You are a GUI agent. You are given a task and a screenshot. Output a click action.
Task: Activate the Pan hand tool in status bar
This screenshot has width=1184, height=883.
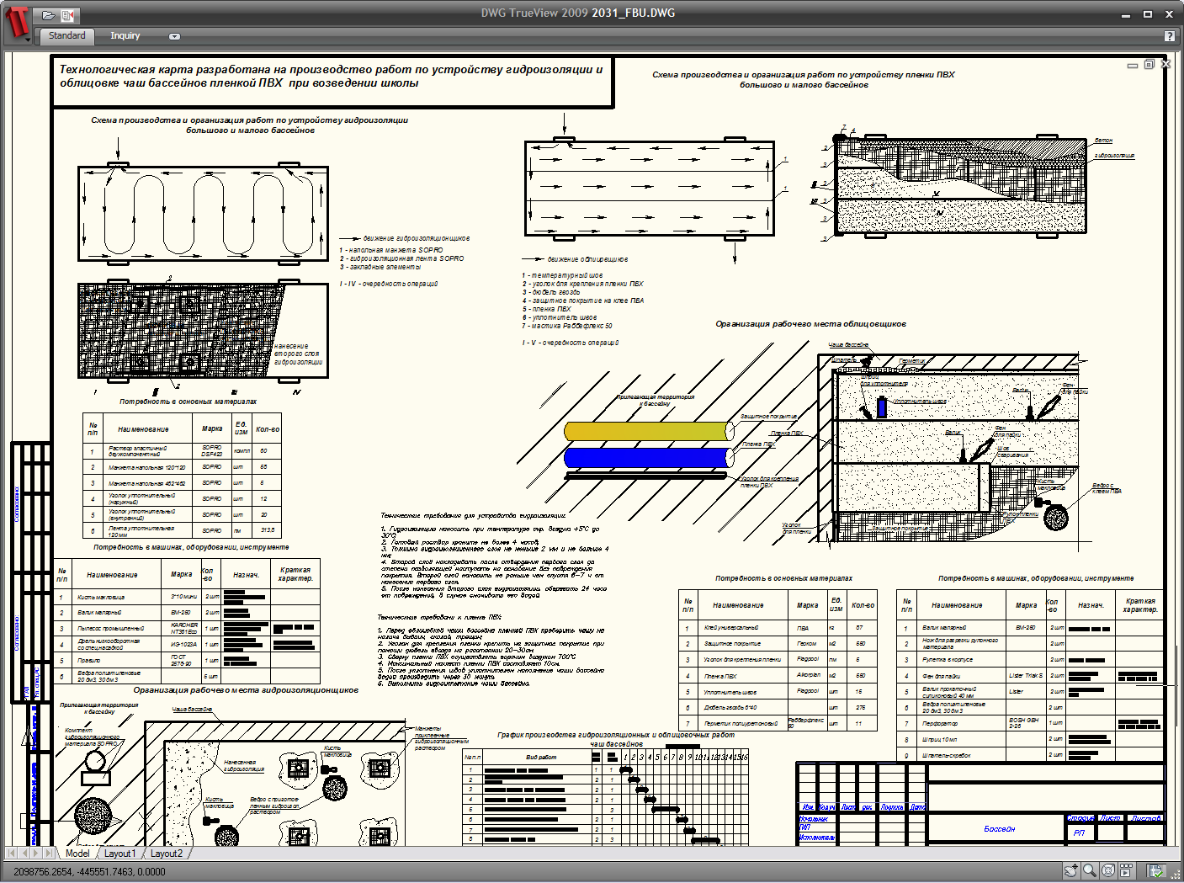pos(1071,871)
